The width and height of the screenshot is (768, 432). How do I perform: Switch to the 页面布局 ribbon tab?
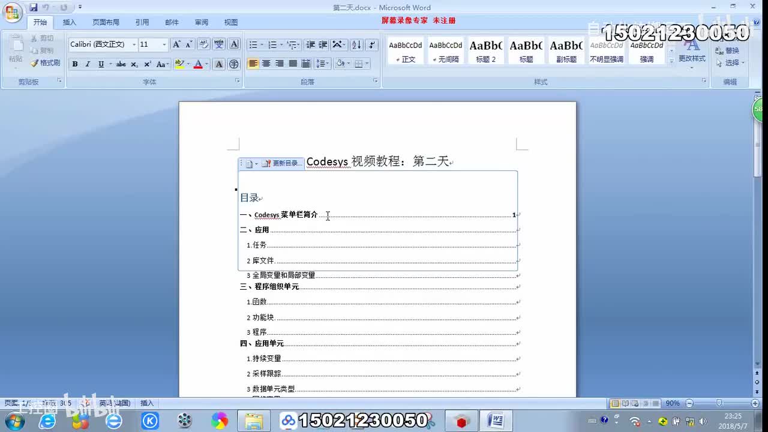coord(106,22)
